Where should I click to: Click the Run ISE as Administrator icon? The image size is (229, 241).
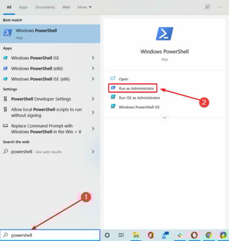click(113, 97)
